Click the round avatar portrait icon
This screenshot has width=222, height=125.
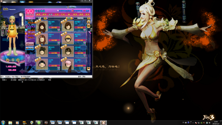(21, 15)
